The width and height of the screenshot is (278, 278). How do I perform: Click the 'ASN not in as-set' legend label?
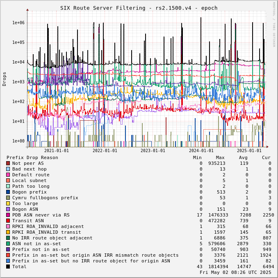[x=36, y=244]
